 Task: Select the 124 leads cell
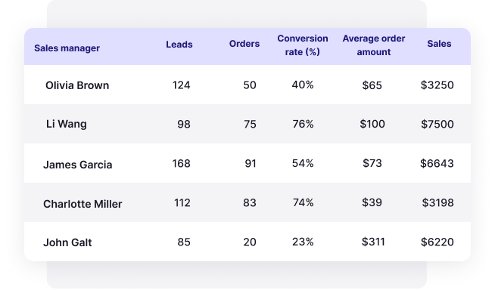click(x=181, y=85)
